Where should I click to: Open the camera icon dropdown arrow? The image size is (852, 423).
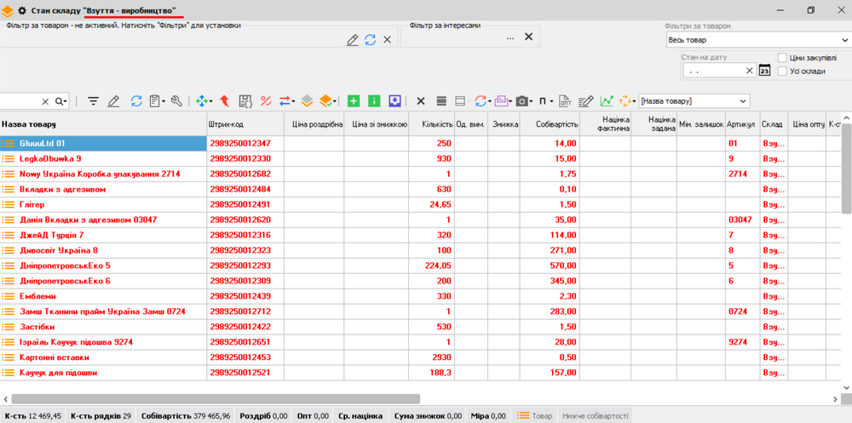(x=532, y=101)
